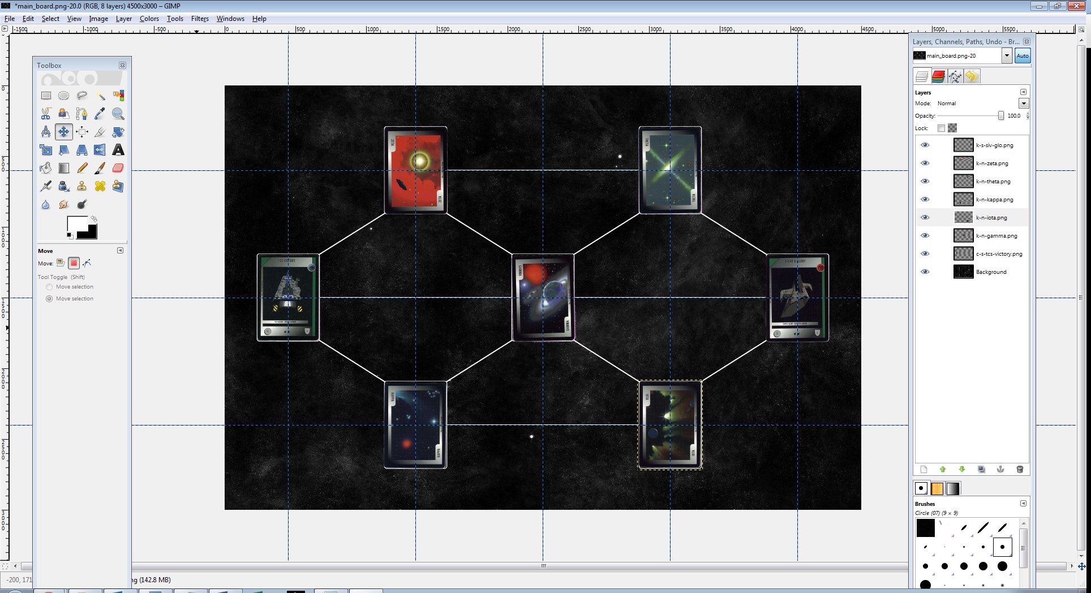
Task: Choose the Eraser tool
Action: [118, 168]
